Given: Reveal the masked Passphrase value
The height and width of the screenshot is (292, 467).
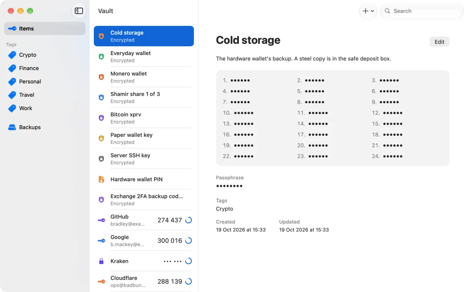Looking at the screenshot, I should (229, 186).
